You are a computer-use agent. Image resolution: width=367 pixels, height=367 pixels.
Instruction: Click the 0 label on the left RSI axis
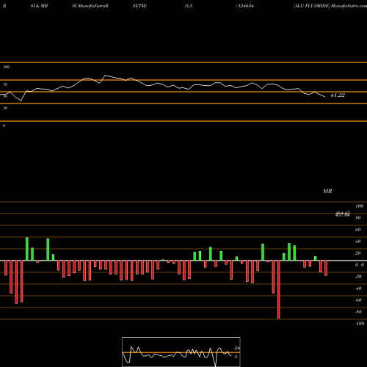click(4, 126)
